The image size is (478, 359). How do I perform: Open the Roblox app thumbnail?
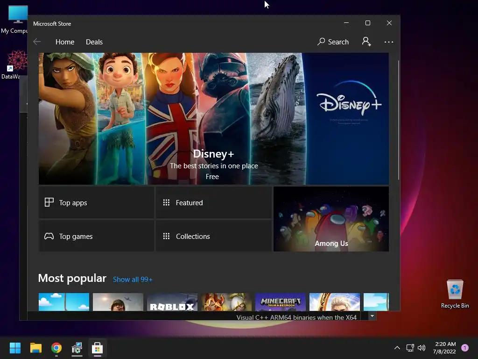tap(172, 302)
